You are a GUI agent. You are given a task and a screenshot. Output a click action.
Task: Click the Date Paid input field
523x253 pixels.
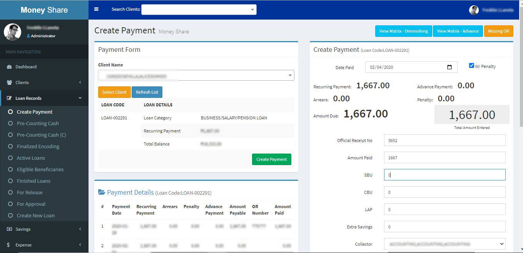411,67
